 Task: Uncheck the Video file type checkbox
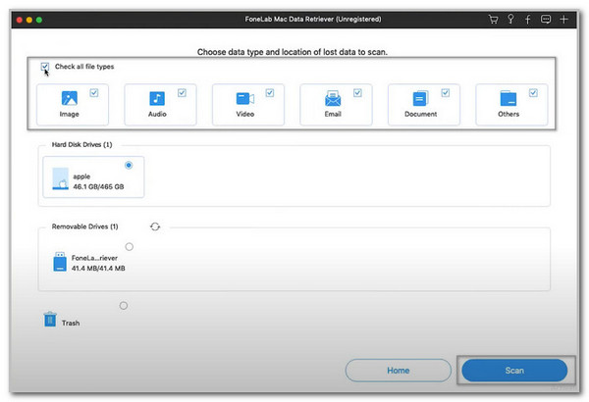click(270, 93)
